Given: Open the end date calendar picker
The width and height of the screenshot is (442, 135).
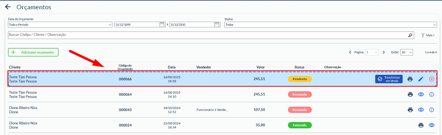Looking at the screenshot, I should coord(217,25).
